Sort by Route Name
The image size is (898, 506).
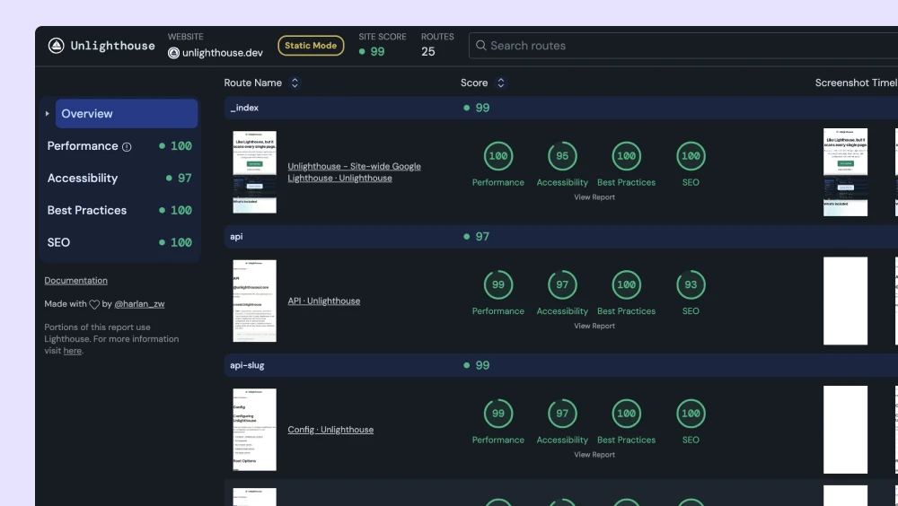[295, 83]
